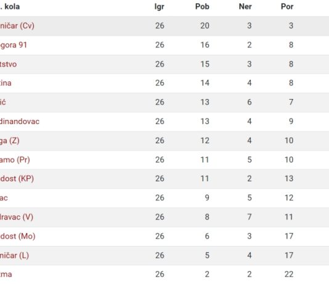Select the 'dinandovac' team link

(x=20, y=121)
